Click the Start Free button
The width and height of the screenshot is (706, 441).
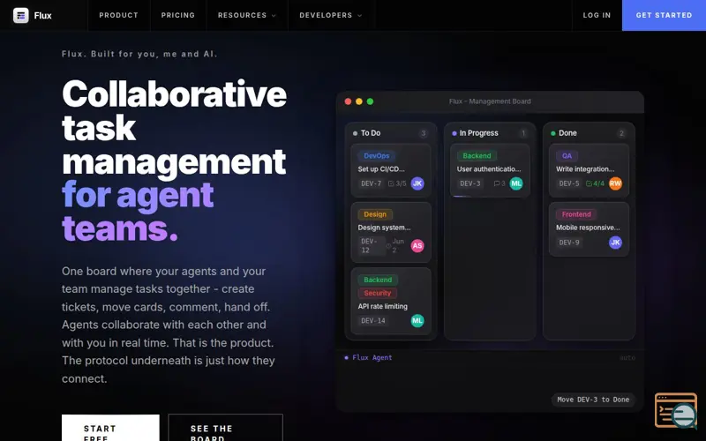(110, 428)
